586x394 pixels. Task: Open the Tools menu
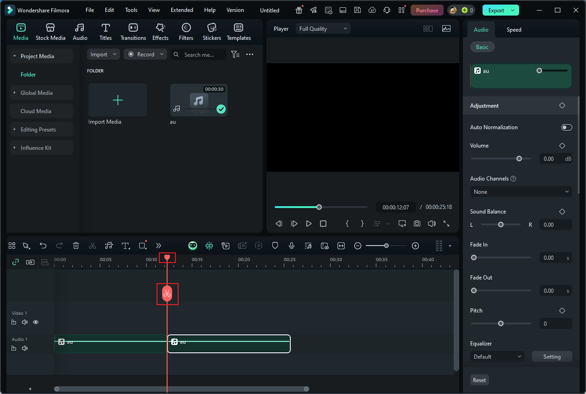click(x=131, y=10)
